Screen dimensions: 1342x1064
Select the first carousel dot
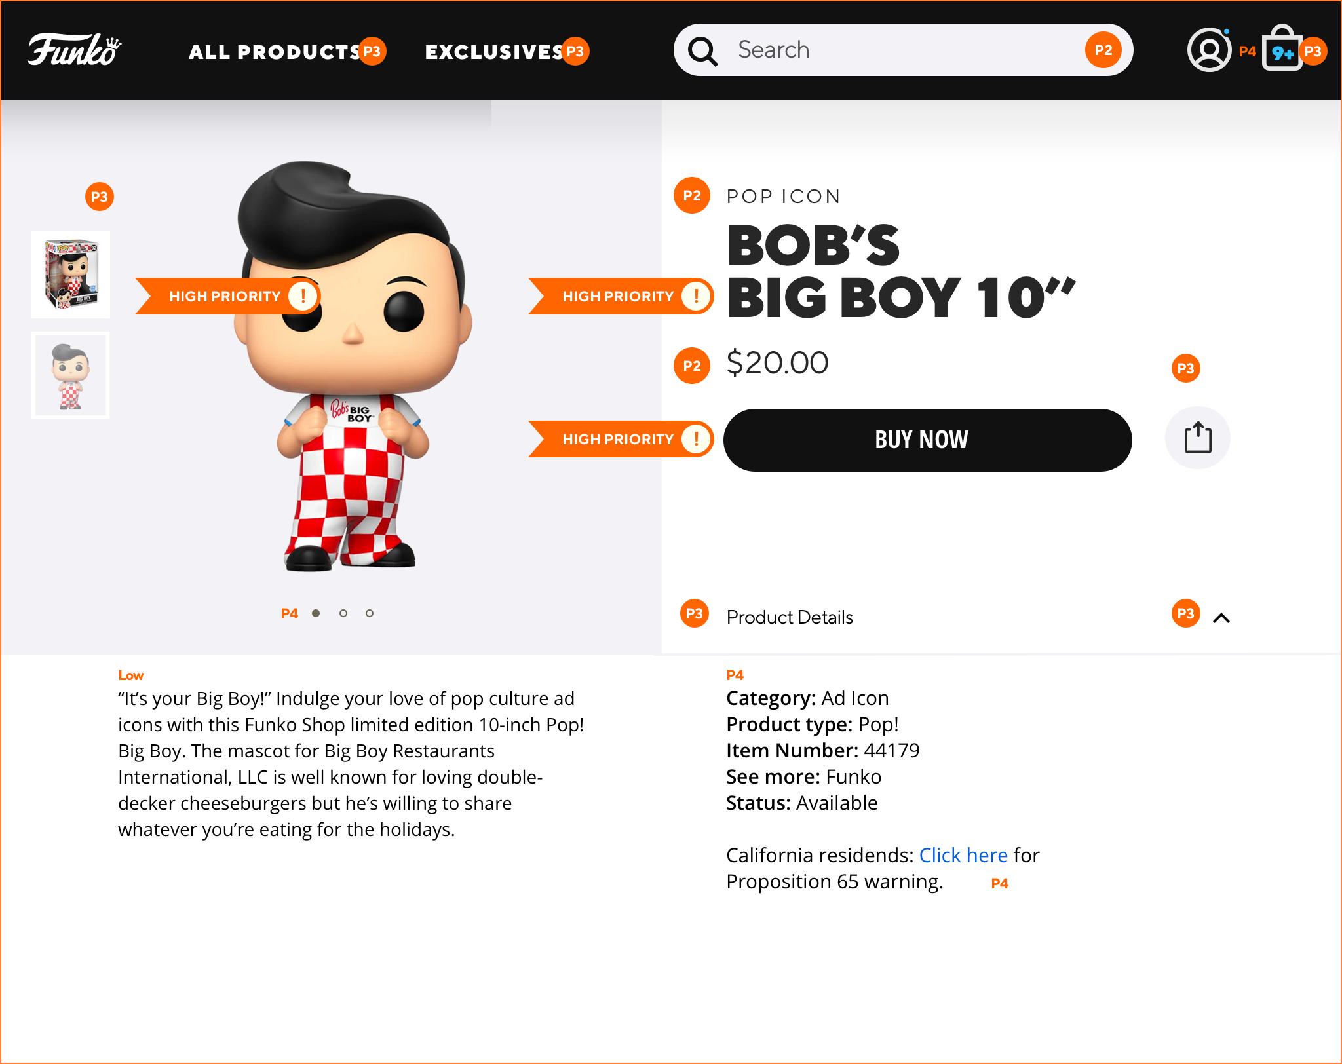316,613
